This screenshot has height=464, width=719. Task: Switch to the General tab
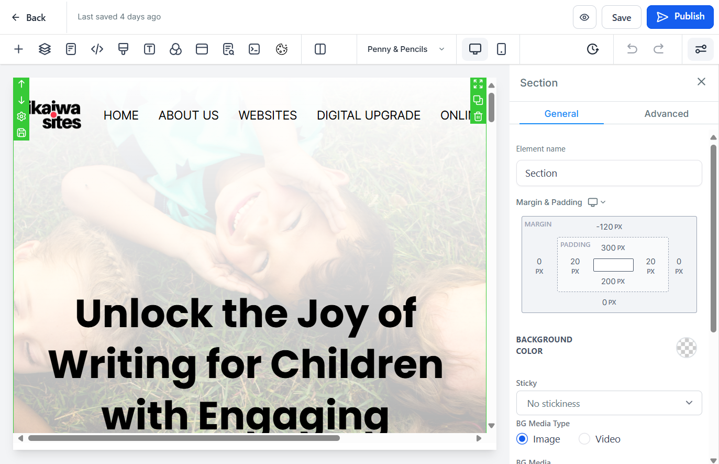[x=561, y=114]
